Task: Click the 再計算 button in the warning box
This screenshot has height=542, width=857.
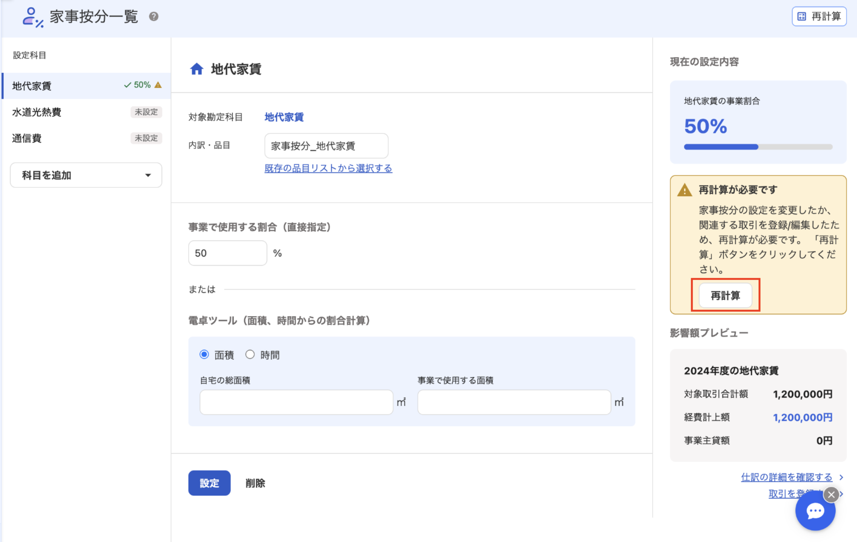Action: click(x=725, y=295)
